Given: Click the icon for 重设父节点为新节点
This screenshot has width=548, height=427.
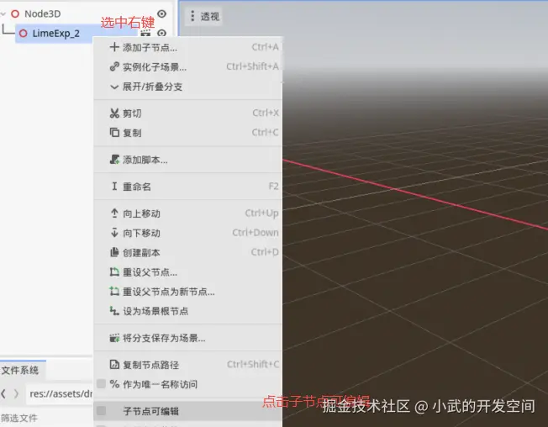Looking at the screenshot, I should pyautogui.click(x=114, y=291).
